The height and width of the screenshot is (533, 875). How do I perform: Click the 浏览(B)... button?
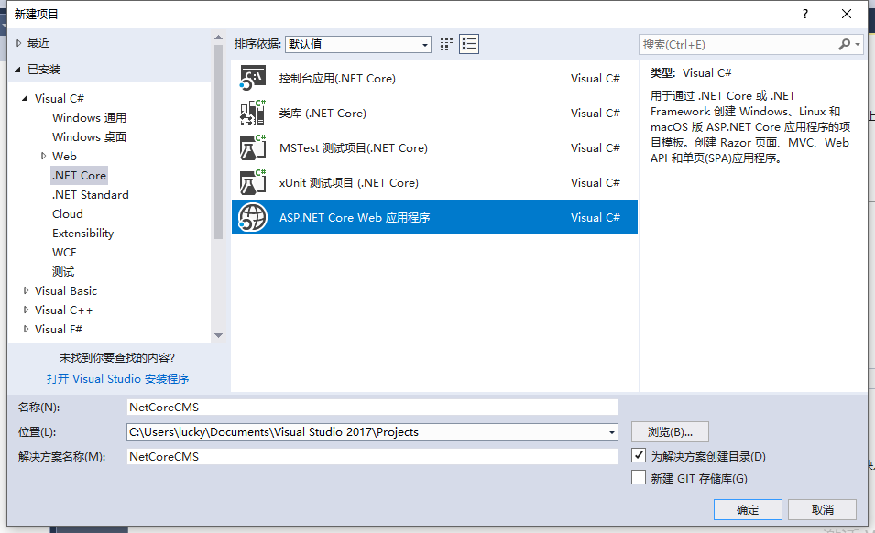point(670,432)
